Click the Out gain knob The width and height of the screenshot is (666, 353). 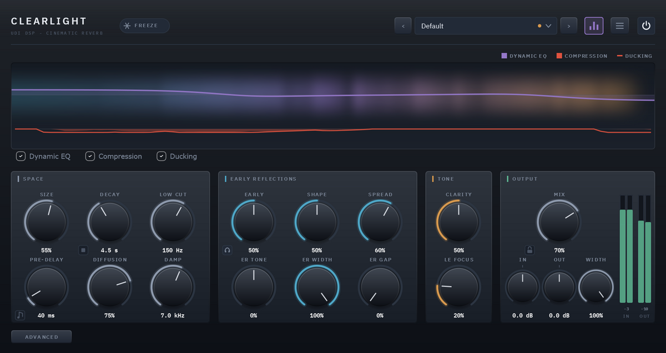559,287
